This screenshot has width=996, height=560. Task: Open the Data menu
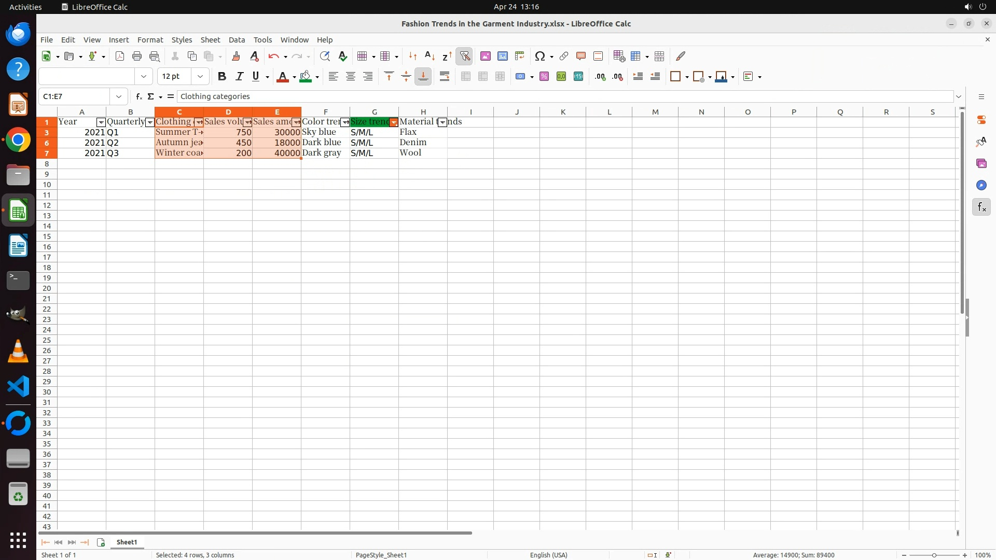click(x=237, y=40)
